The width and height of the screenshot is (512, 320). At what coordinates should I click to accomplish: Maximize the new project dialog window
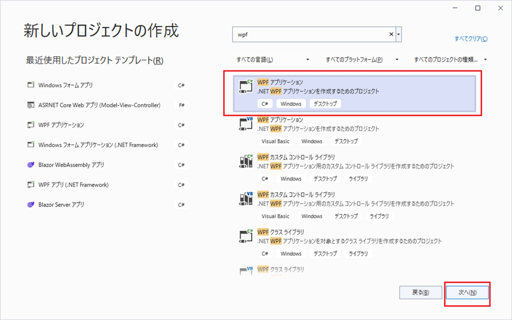pyautogui.click(x=478, y=8)
